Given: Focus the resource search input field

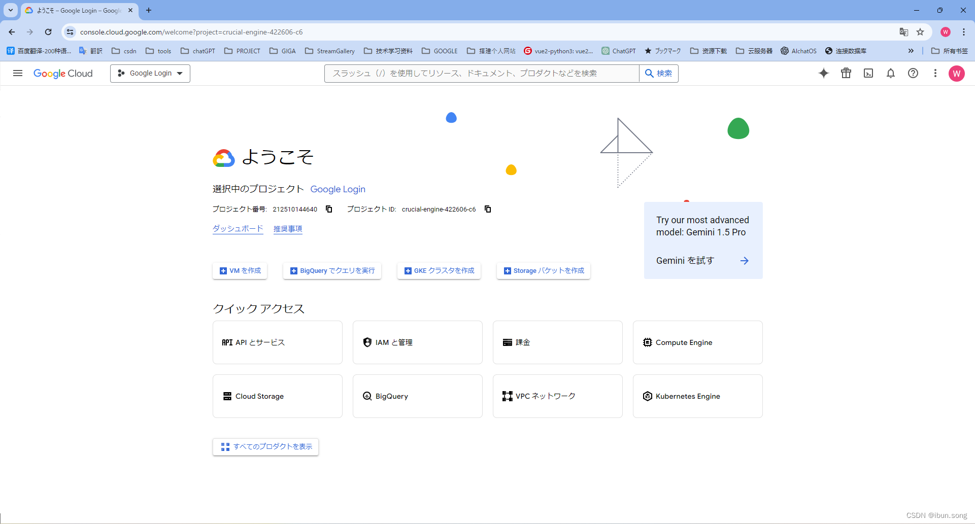Looking at the screenshot, I should pos(482,73).
